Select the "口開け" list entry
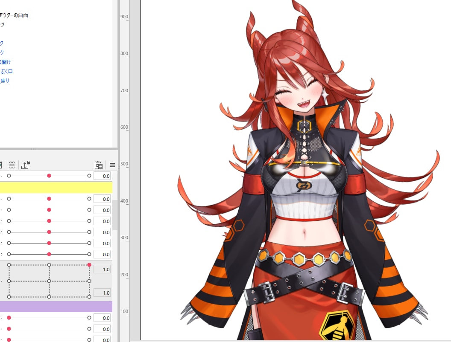The height and width of the screenshot is (342, 451). coord(6,62)
